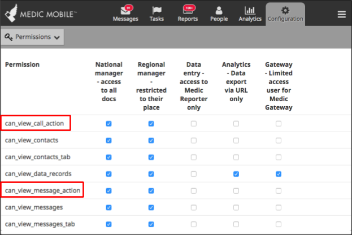Select the Configuration gear icon
The image size is (352, 235).
click(285, 10)
